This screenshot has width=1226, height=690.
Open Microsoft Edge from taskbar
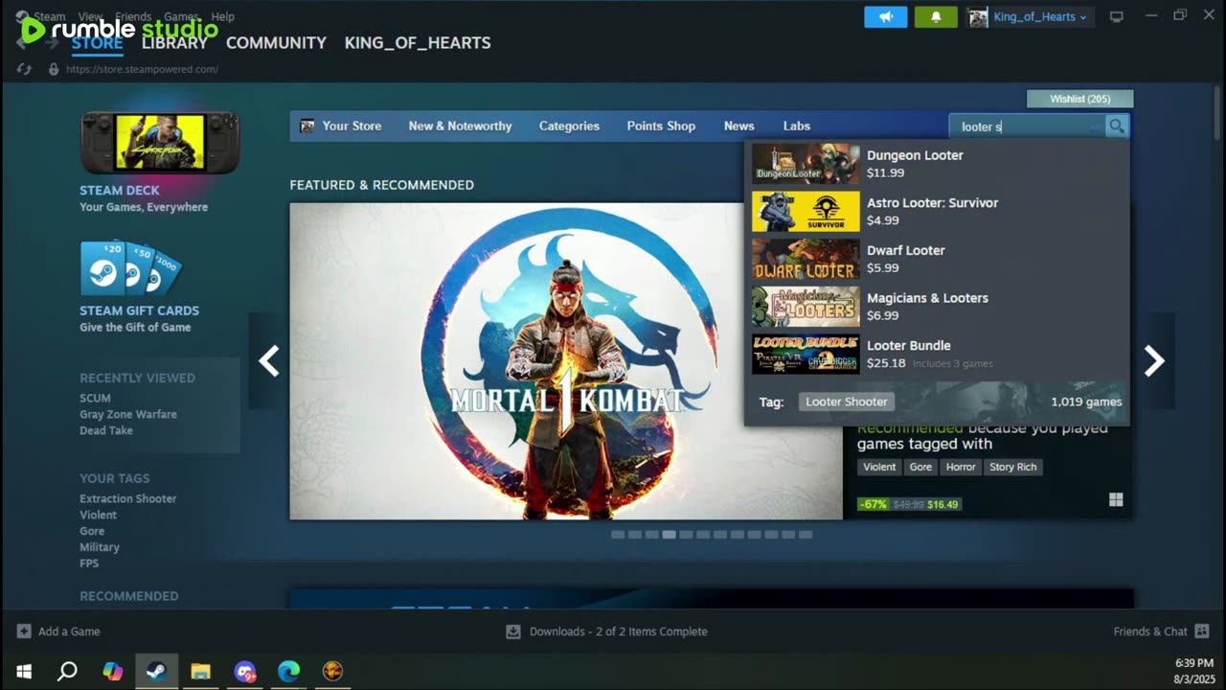click(288, 671)
